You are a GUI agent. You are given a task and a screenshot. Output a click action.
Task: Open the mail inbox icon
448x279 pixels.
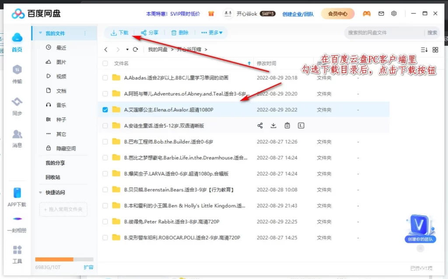tap(381, 14)
